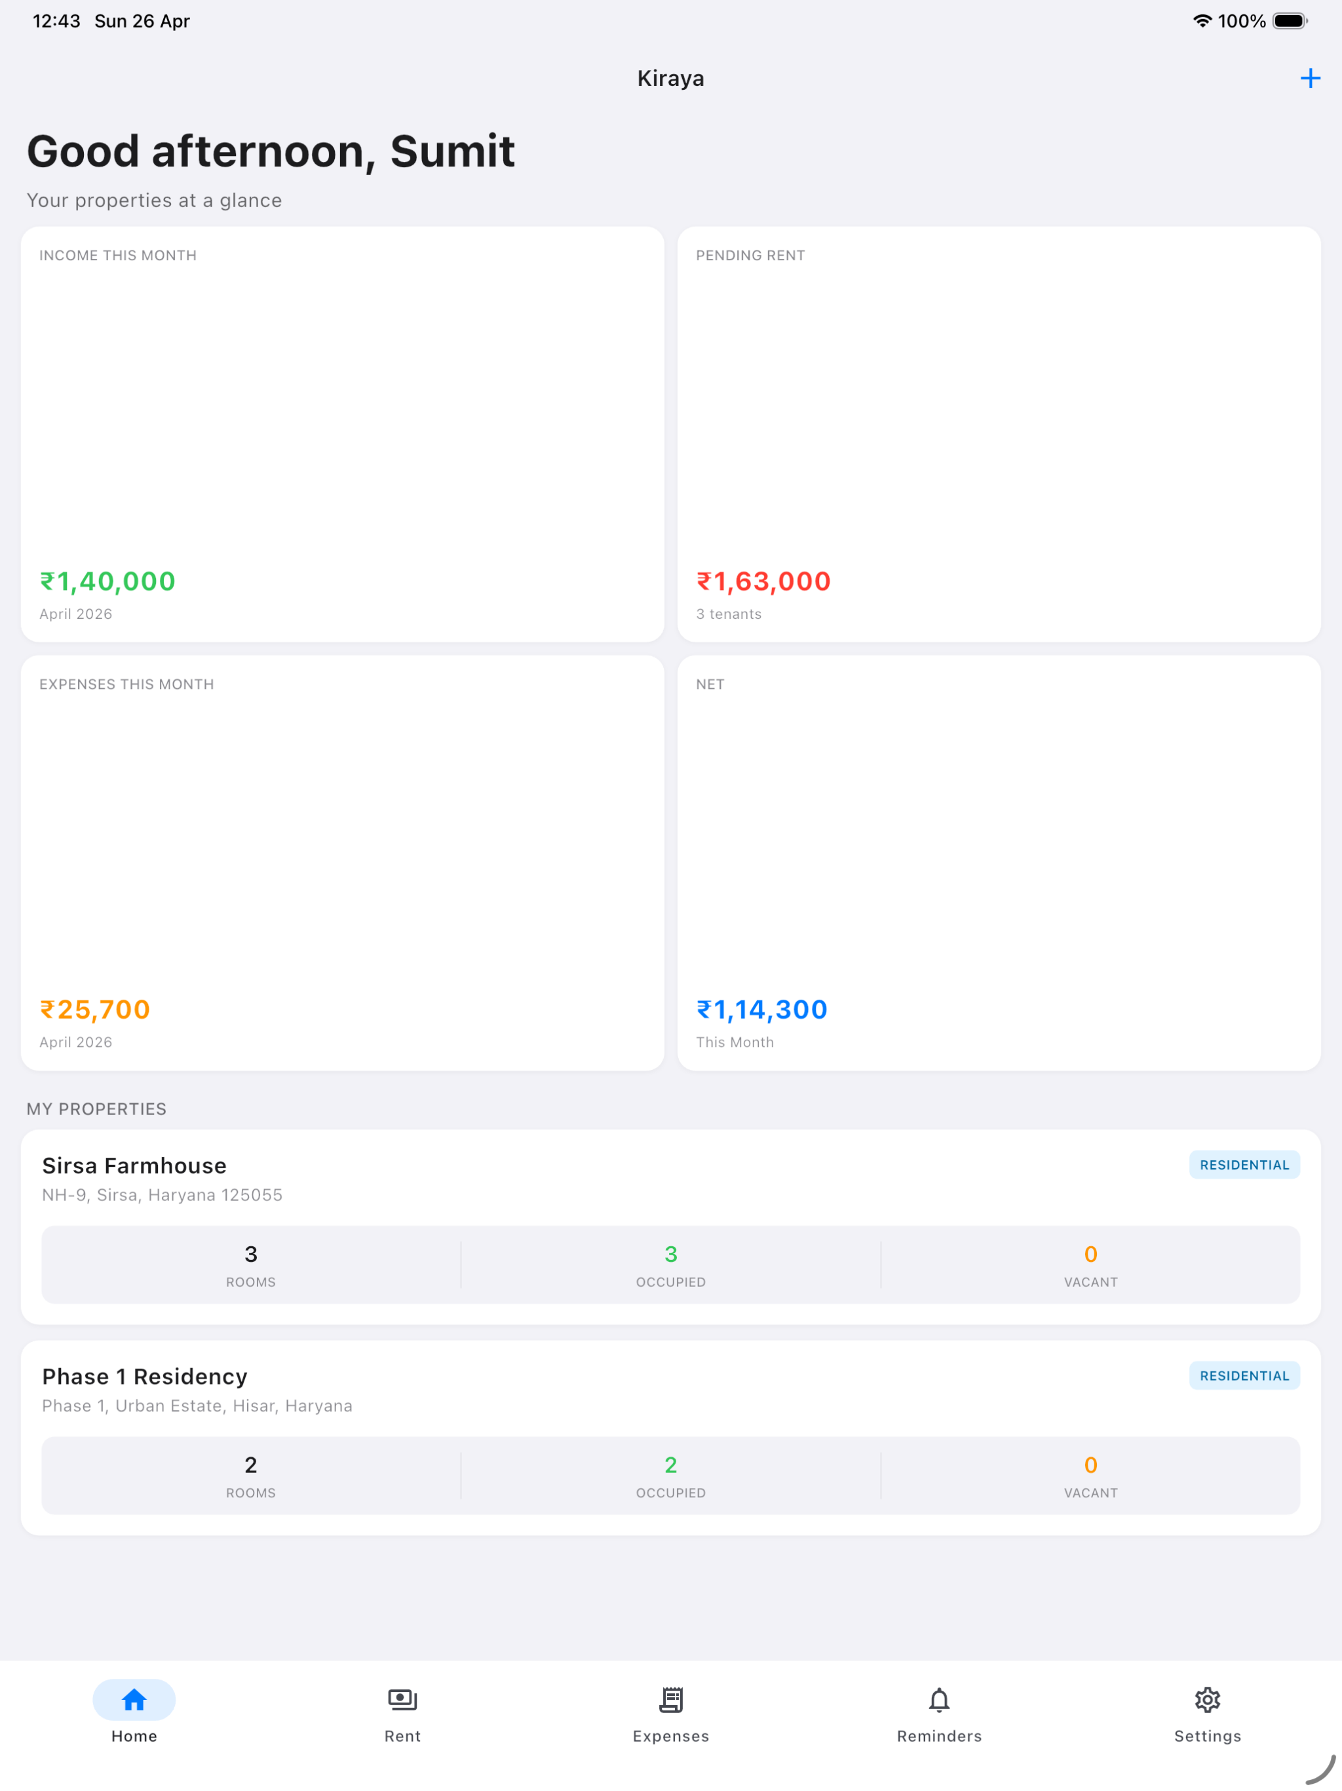Click ₹1,40,000 income amount
Viewport: 1342px width, 1791px height.
click(x=107, y=581)
